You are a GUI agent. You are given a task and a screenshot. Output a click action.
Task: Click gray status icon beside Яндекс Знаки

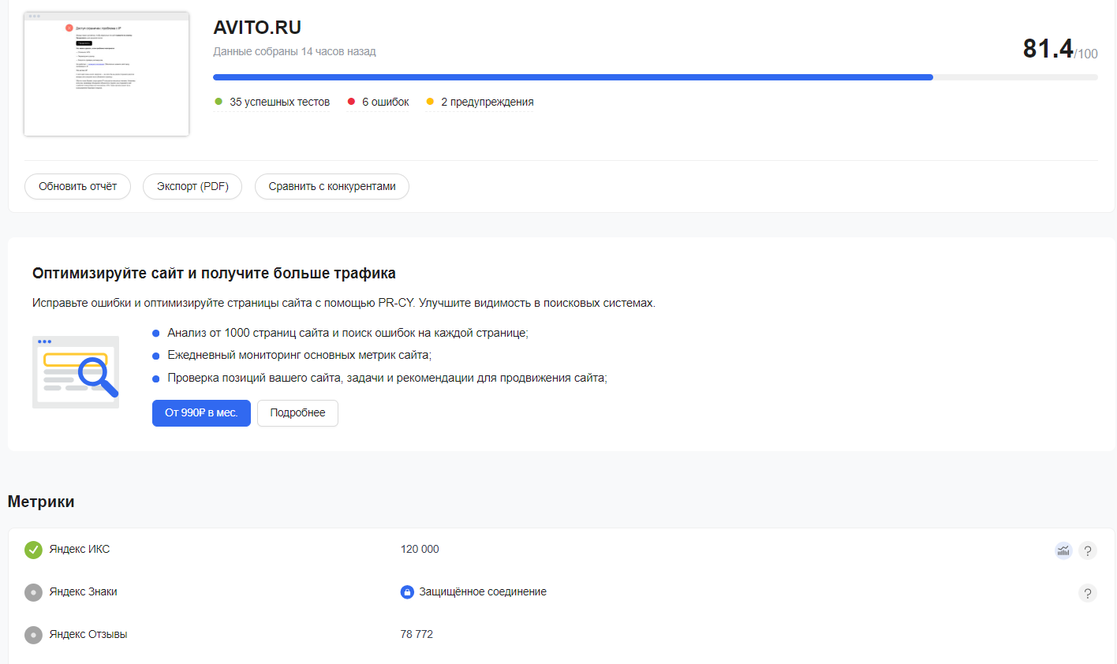(33, 592)
